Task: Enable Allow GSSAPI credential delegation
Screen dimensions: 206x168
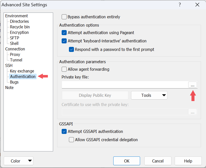Action: [71, 140]
